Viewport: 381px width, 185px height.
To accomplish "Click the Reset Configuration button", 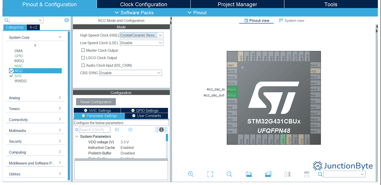I will click(x=96, y=102).
